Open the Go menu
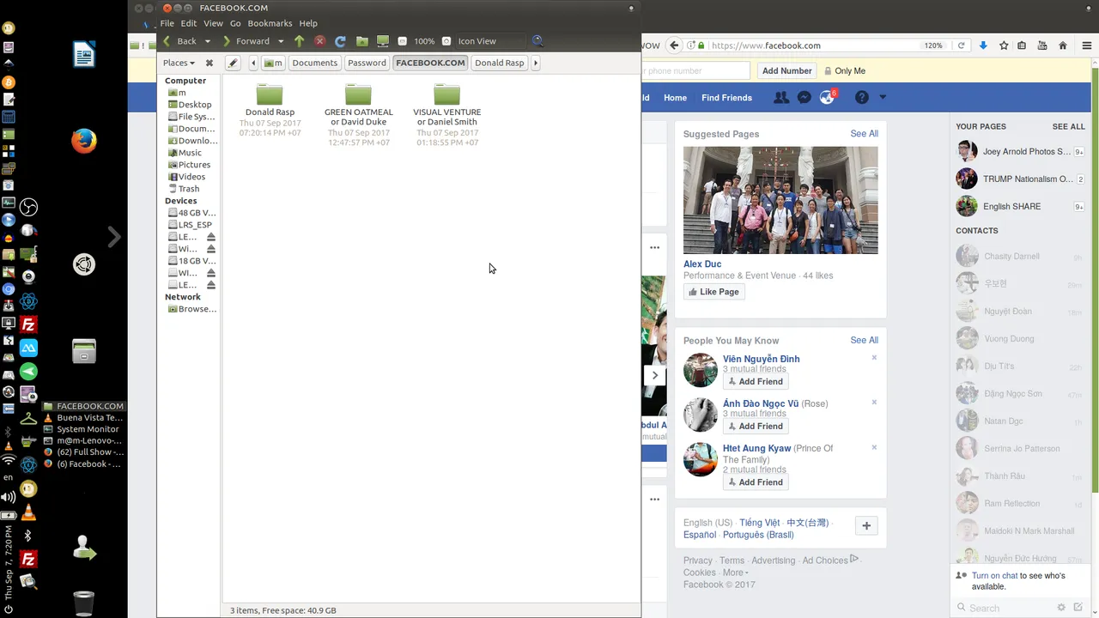The height and width of the screenshot is (618, 1099). point(235,23)
